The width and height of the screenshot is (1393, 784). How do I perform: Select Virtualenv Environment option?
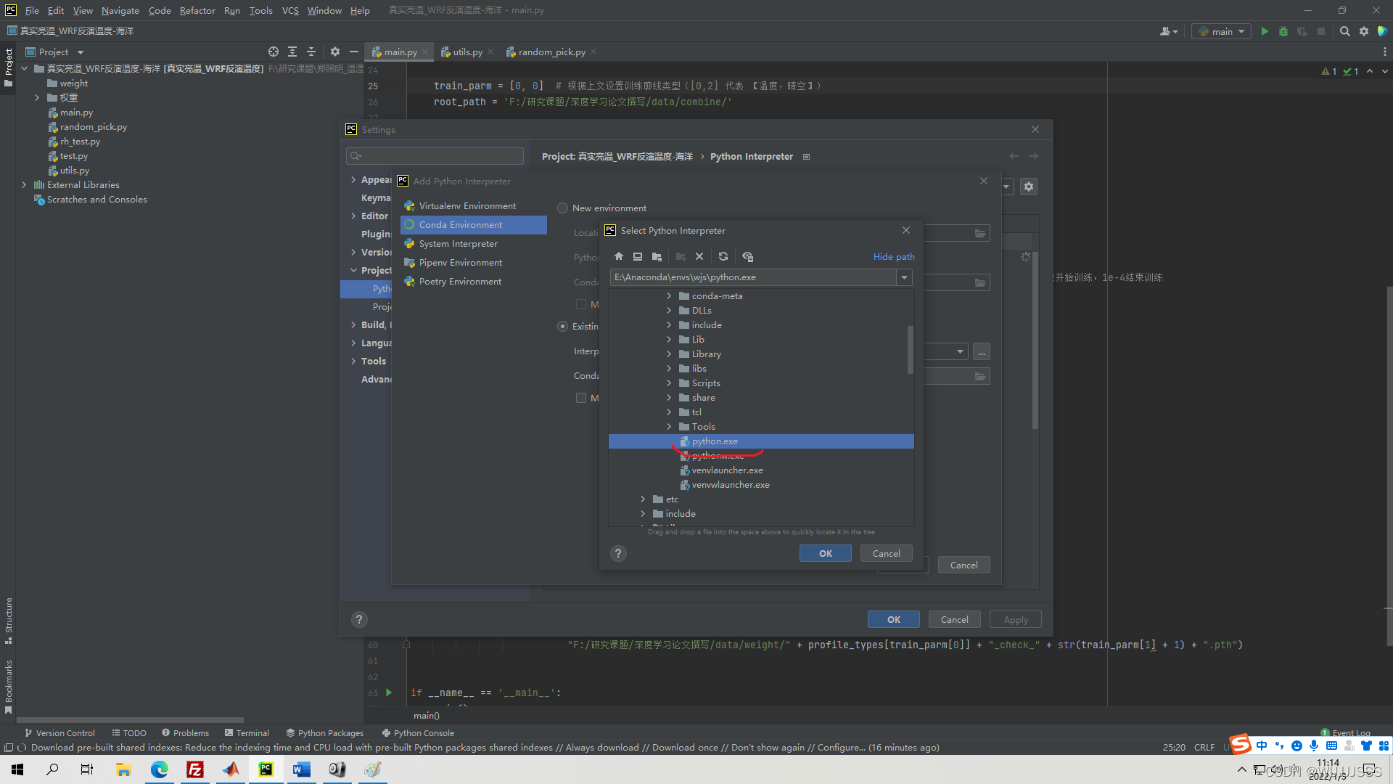point(474,206)
